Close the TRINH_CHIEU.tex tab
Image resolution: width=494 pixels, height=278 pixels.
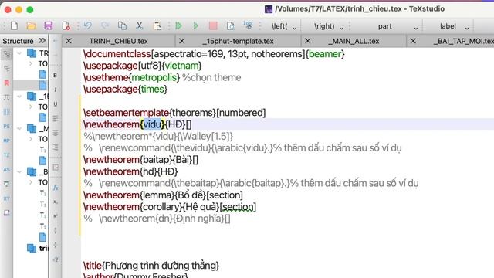tap(69, 41)
